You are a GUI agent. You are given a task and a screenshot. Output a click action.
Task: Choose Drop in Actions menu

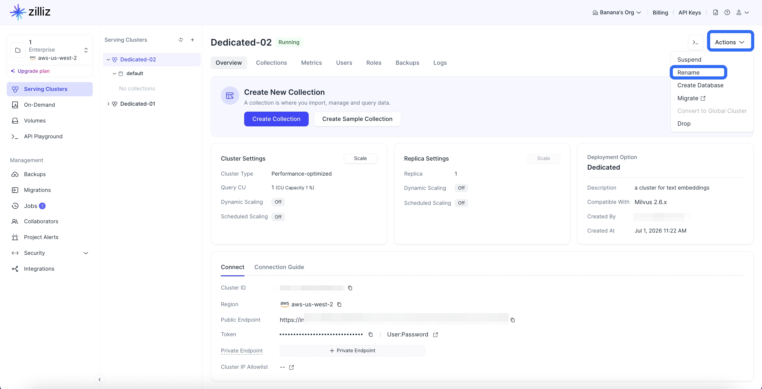click(x=684, y=124)
